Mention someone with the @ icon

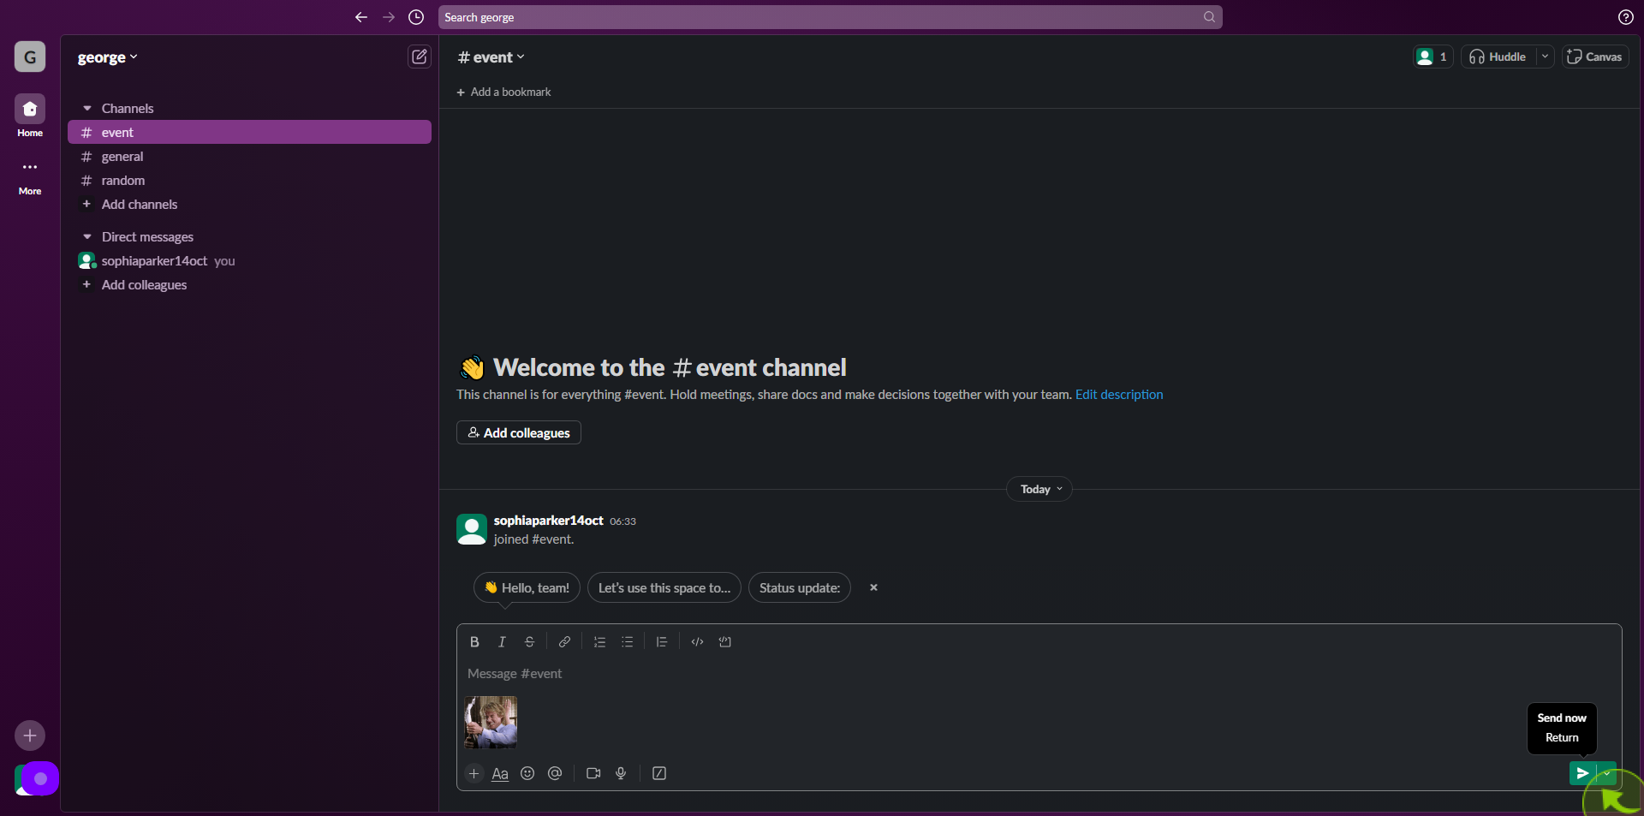(555, 773)
